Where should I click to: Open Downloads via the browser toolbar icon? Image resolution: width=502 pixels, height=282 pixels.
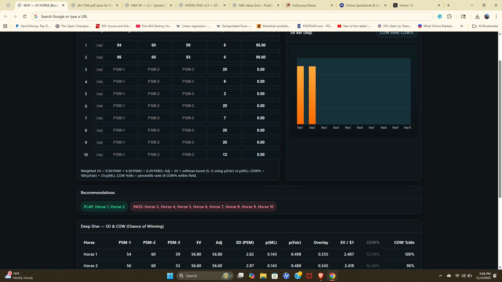pyautogui.click(x=477, y=16)
